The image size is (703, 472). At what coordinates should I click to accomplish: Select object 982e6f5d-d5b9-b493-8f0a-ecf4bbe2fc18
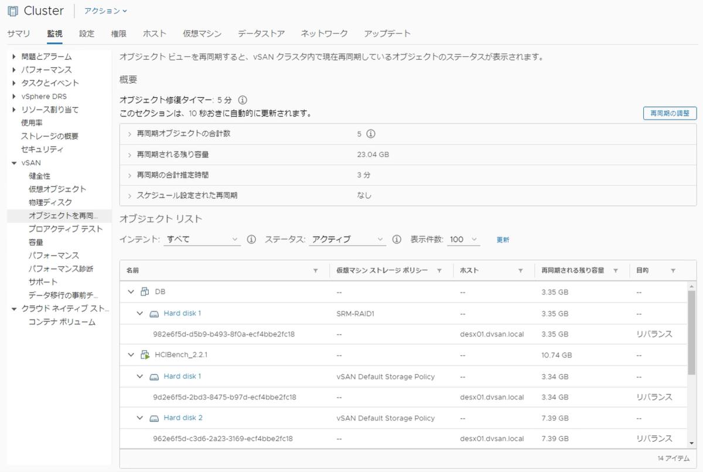point(223,334)
